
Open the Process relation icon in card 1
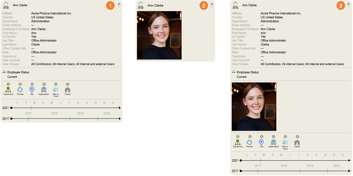click(20, 90)
